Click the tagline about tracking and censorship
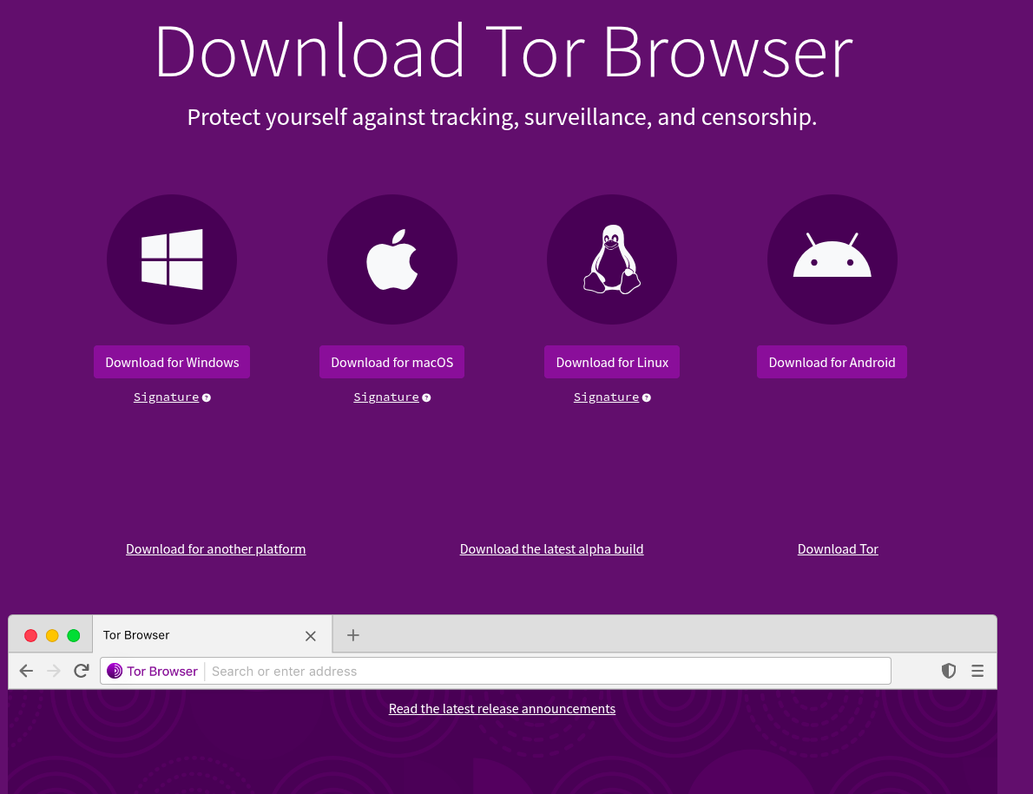This screenshot has width=1033, height=794. pos(502,117)
